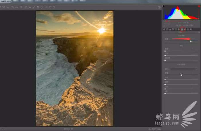Open the Effects panel flyout menu
The image size is (201, 131).
tap(199, 32)
